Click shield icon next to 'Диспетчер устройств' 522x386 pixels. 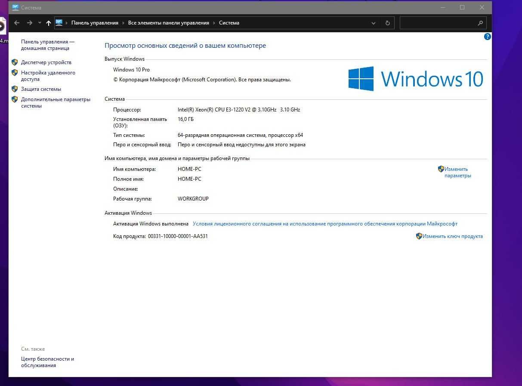point(15,62)
